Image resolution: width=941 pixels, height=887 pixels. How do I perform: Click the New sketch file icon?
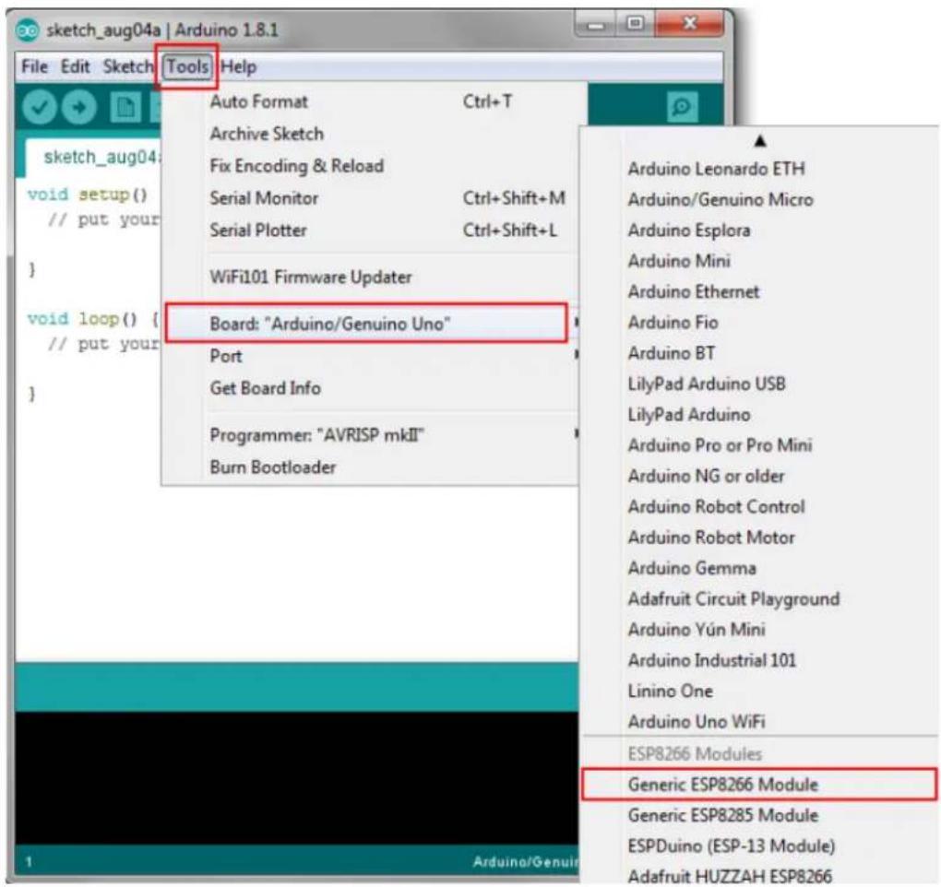[x=125, y=107]
